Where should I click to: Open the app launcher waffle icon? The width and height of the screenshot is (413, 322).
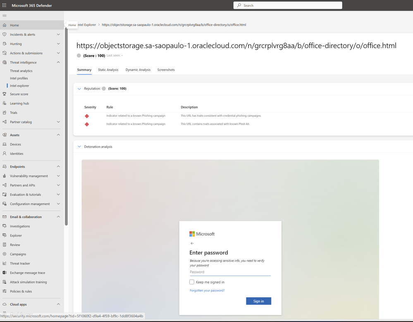pyautogui.click(x=4, y=5)
